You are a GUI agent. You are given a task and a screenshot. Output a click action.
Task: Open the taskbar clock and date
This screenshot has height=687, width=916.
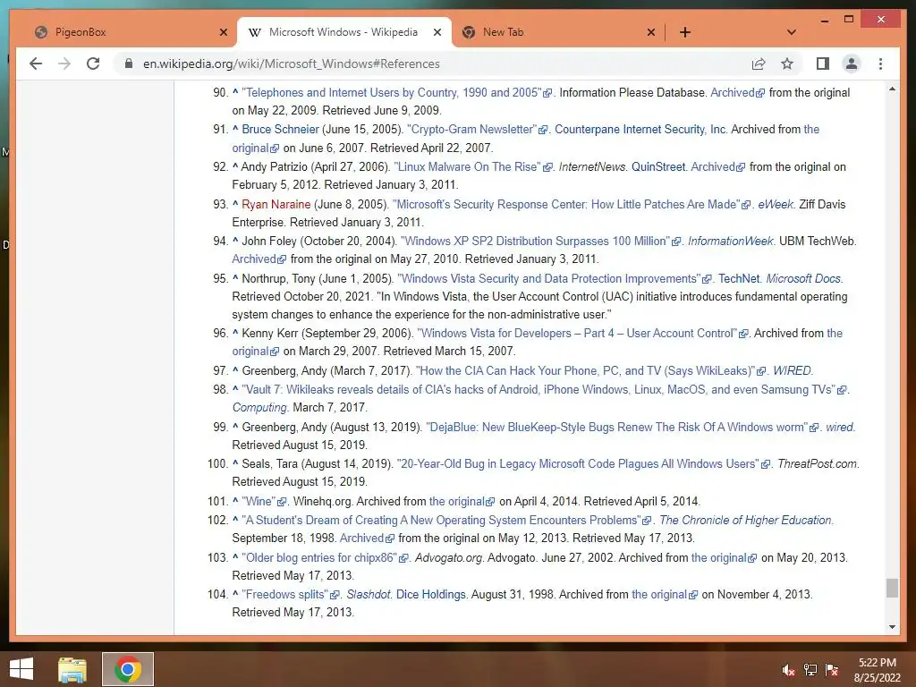pos(877,670)
